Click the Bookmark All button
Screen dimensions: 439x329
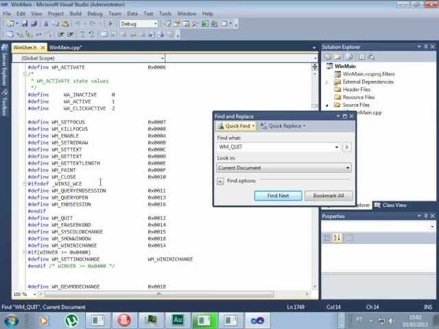[329, 196]
